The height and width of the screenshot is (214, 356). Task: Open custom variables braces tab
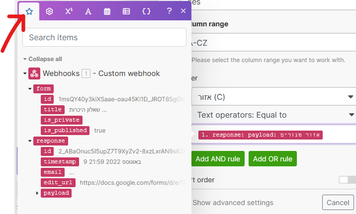[x=146, y=11]
